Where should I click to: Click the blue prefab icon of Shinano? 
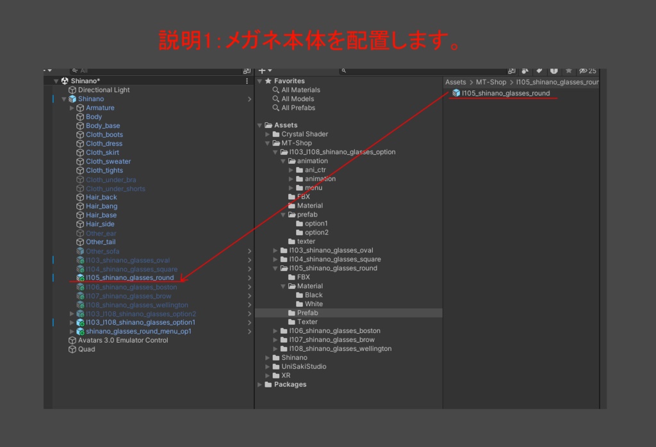[x=72, y=99]
